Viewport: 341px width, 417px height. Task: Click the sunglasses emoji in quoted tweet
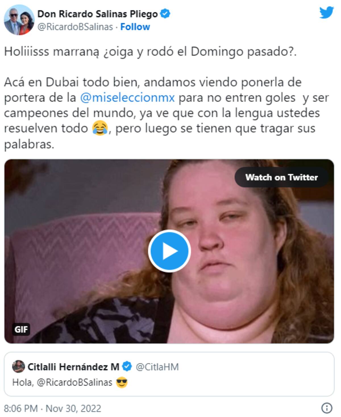tap(122, 382)
